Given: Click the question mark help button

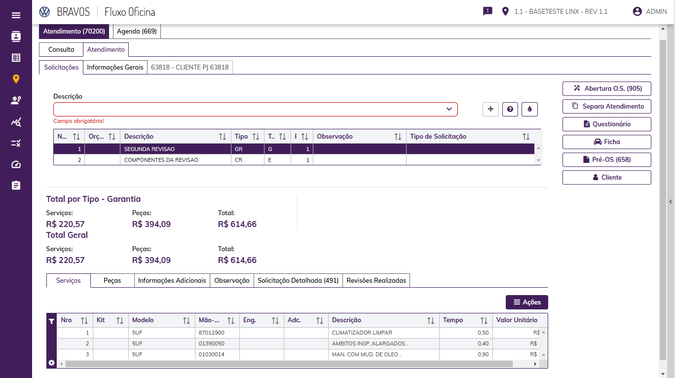Looking at the screenshot, I should point(510,110).
